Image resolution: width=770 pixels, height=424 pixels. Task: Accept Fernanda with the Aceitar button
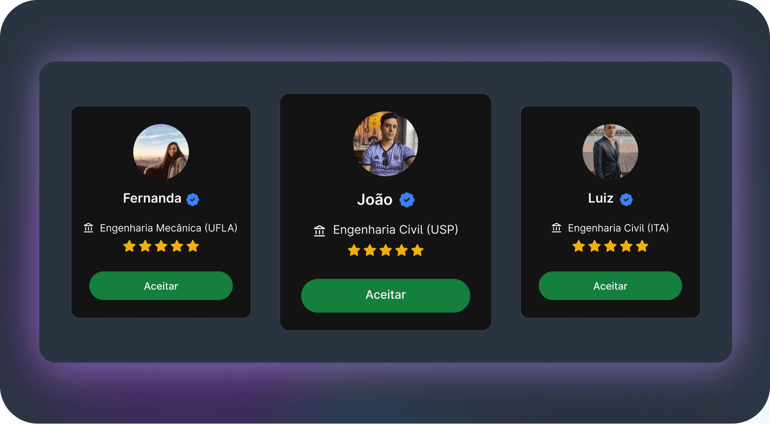[161, 286]
